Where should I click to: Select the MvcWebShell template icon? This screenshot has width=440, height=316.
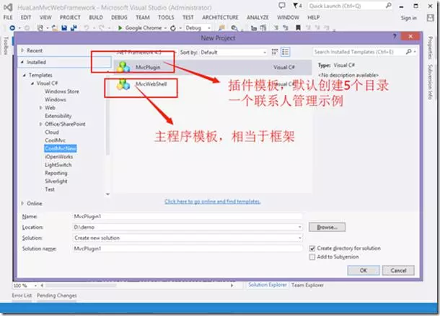tap(123, 84)
